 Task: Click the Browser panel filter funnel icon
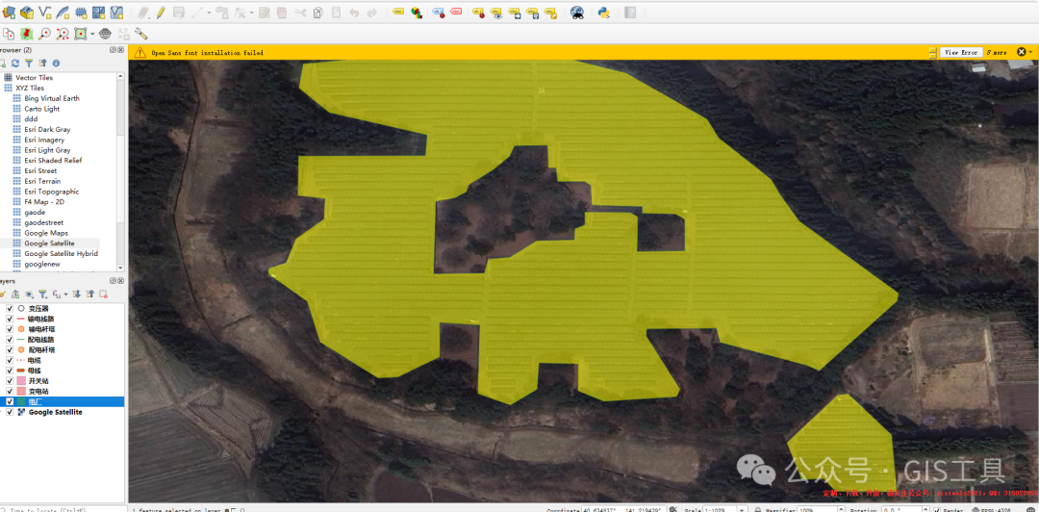(x=29, y=63)
